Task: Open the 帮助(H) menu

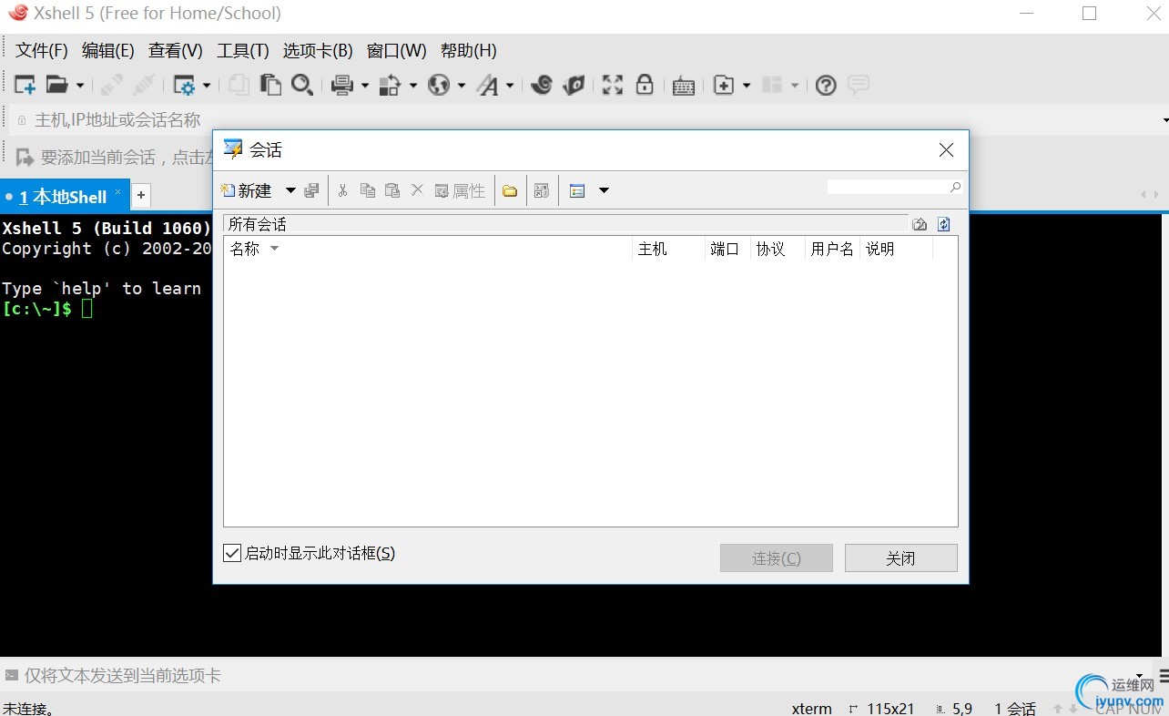Action: [x=469, y=51]
